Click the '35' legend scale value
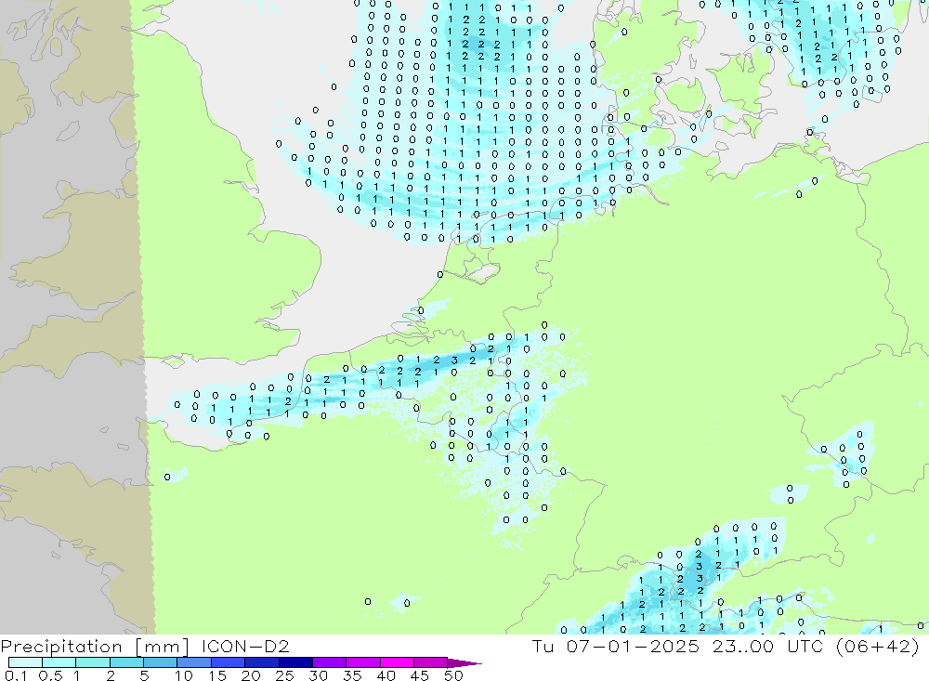929x681 pixels. pos(352,675)
